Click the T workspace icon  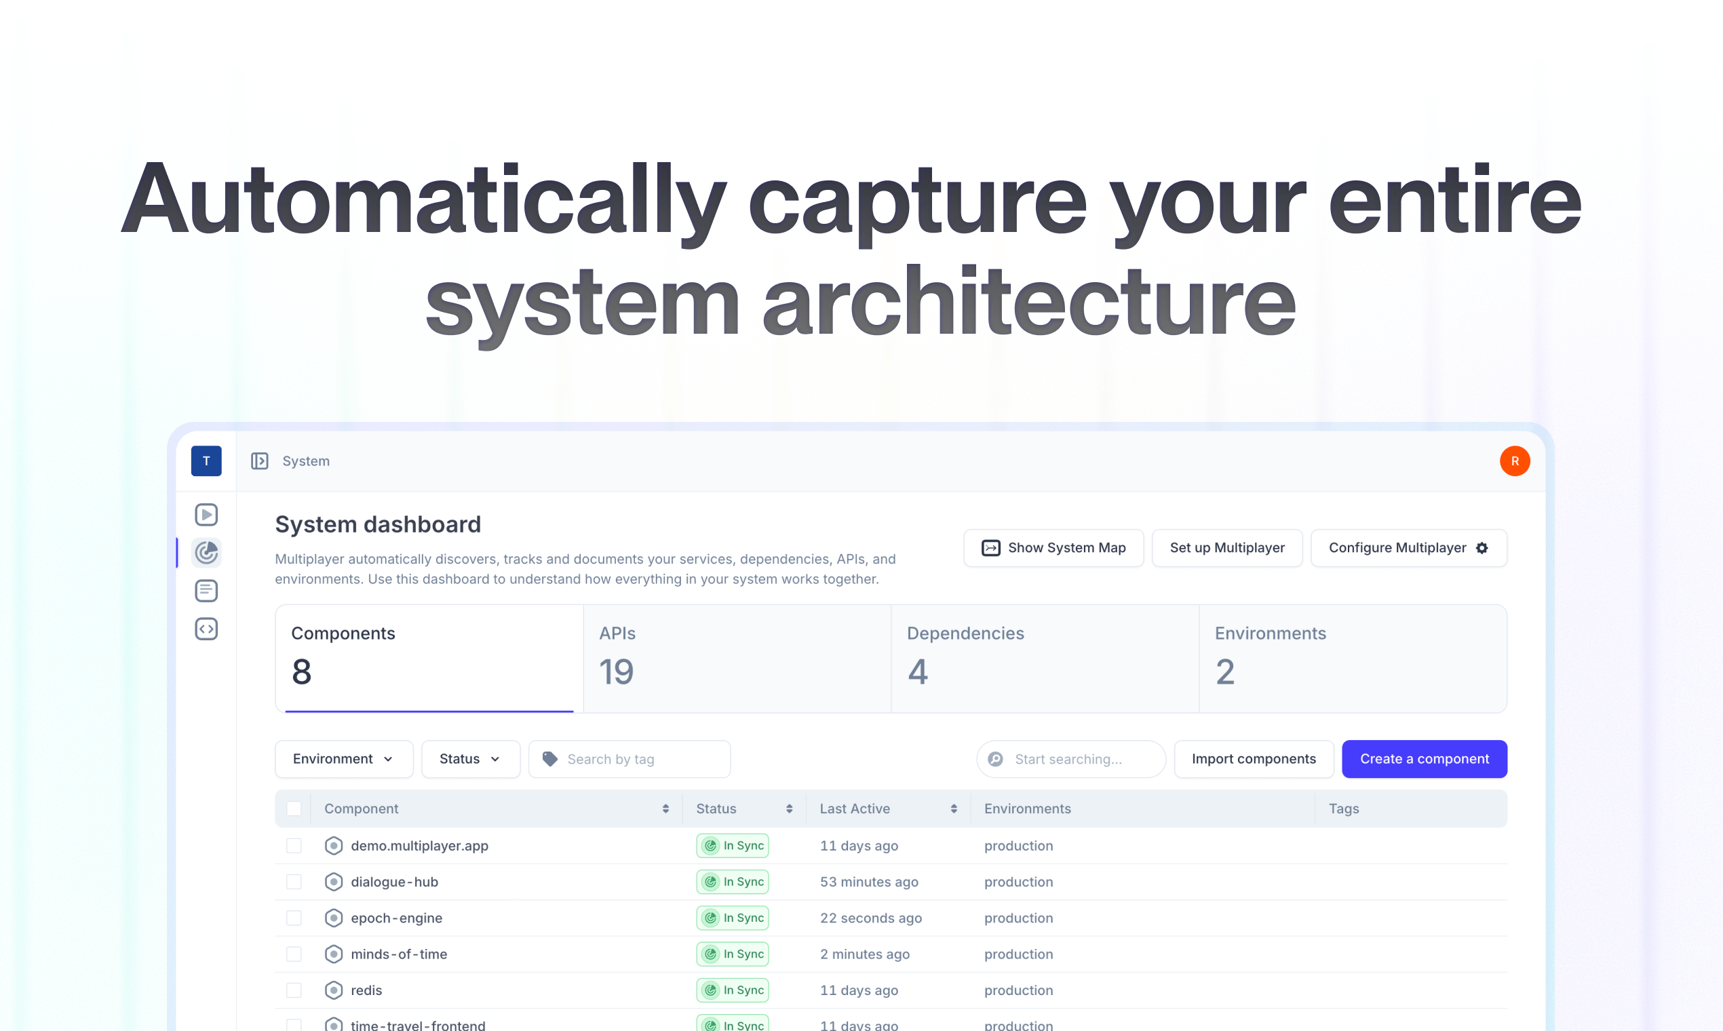206,461
